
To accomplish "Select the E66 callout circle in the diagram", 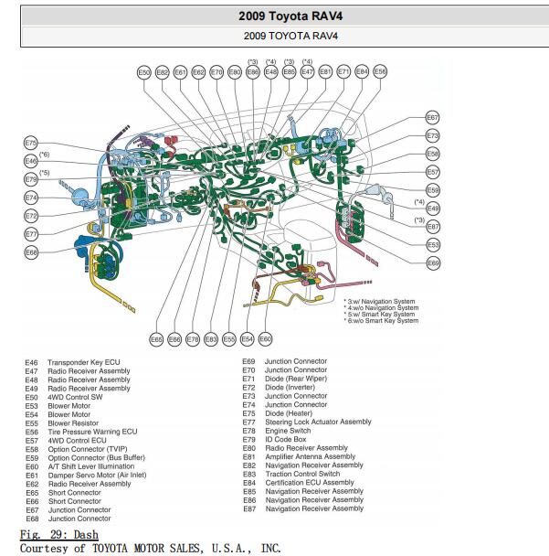I will click(x=174, y=339).
